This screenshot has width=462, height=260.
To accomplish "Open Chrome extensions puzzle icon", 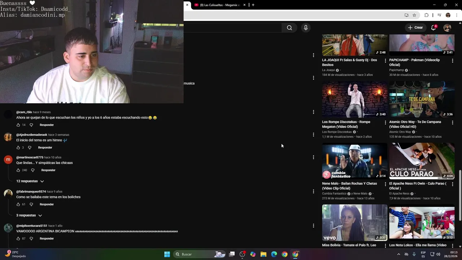I will click(426, 15).
